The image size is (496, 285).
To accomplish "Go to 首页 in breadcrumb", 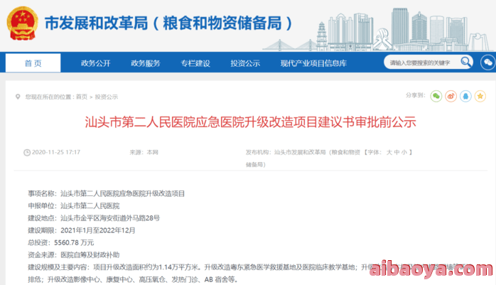I will (x=82, y=97).
